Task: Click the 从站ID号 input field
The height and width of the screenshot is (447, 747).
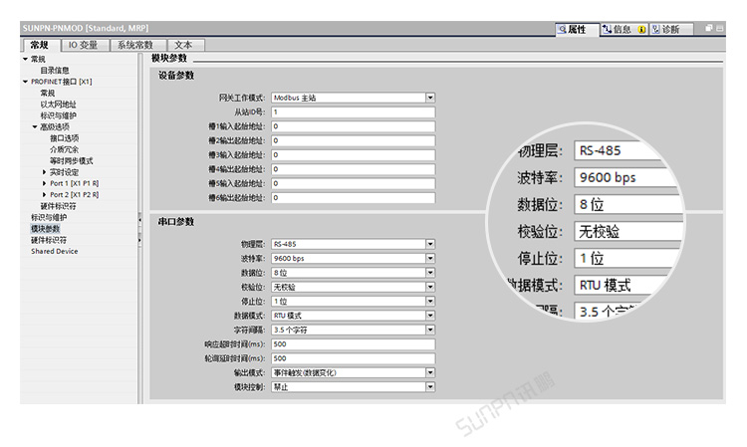Action: (x=353, y=112)
